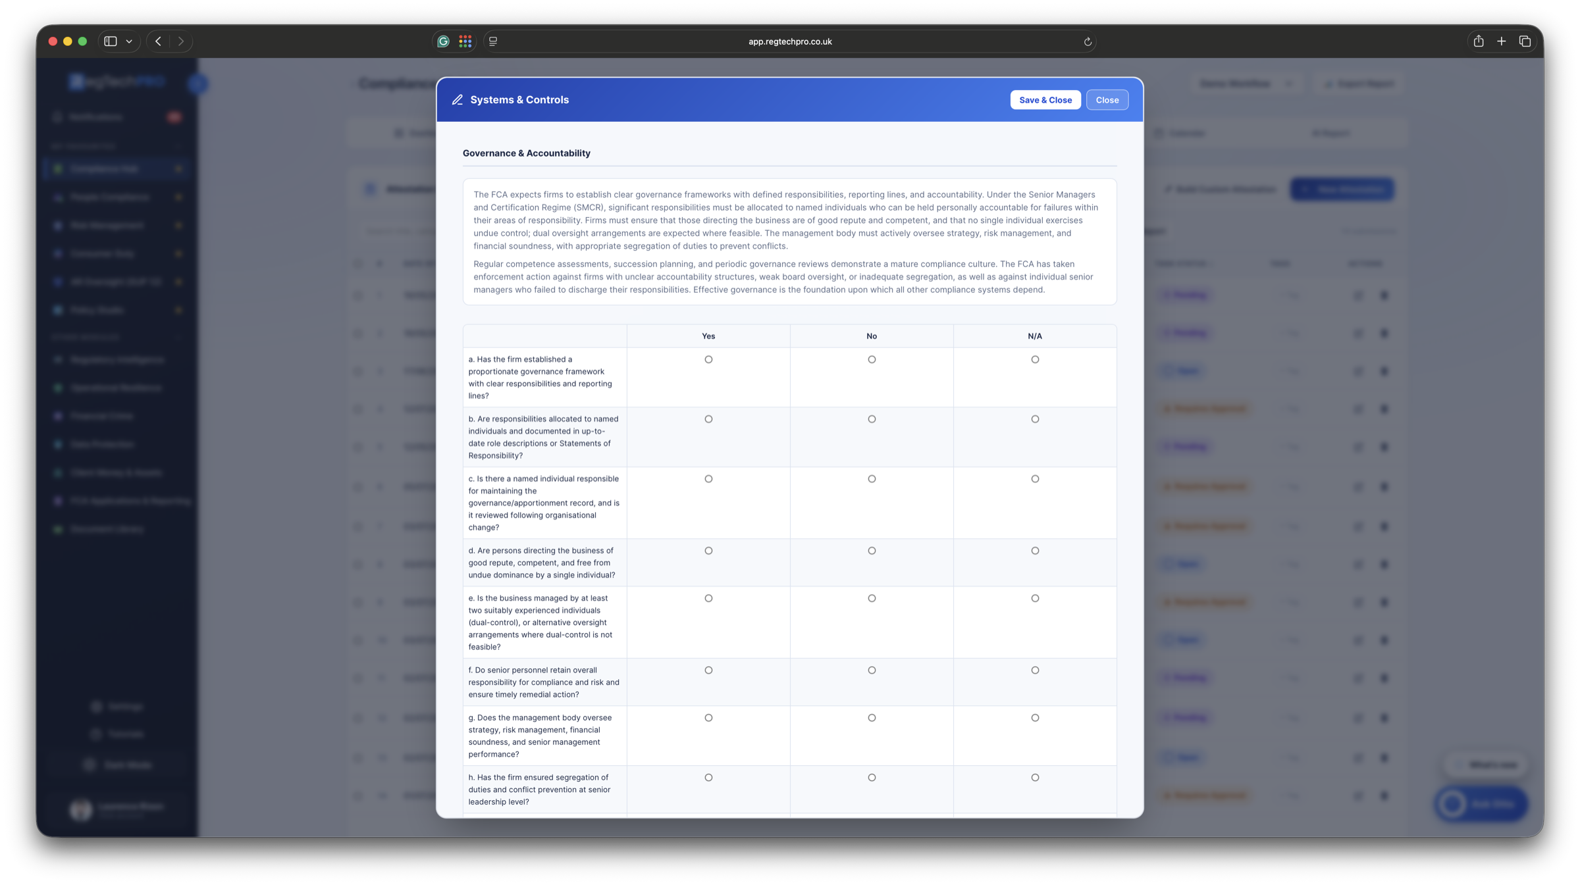Select Yes for question a governance framework
The height and width of the screenshot is (885, 1580).
click(x=708, y=359)
